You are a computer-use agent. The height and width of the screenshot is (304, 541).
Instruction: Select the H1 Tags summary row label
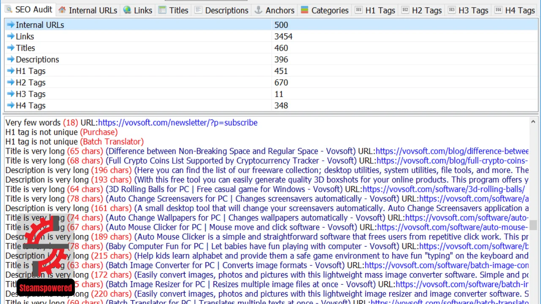30,71
